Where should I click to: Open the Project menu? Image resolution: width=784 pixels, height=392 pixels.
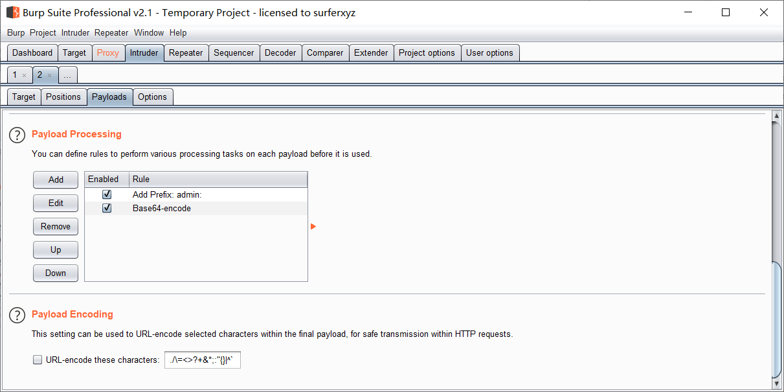43,32
